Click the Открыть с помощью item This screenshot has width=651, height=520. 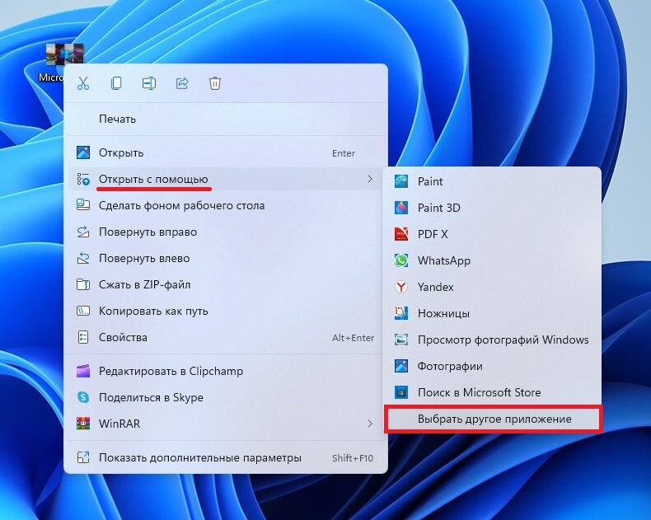click(225, 179)
